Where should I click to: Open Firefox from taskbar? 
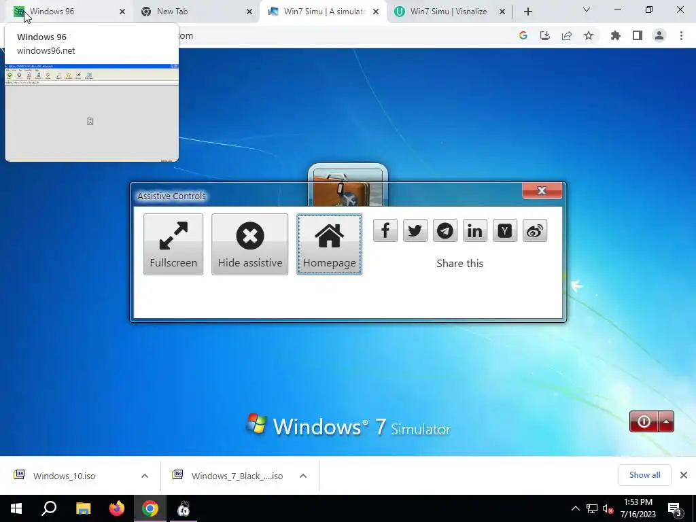coord(117,508)
